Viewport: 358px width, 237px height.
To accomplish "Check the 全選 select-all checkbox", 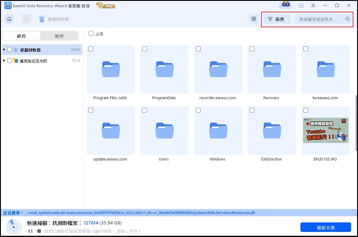I will (91, 34).
